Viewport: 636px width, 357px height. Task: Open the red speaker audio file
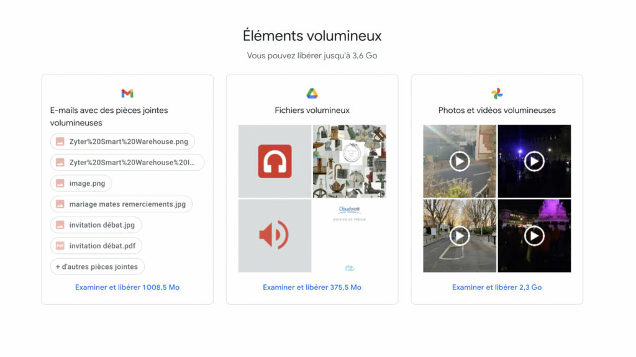(275, 236)
